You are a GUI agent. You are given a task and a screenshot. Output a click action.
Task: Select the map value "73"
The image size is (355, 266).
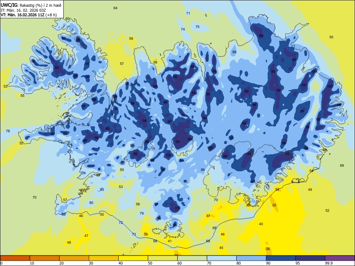click(x=134, y=234)
